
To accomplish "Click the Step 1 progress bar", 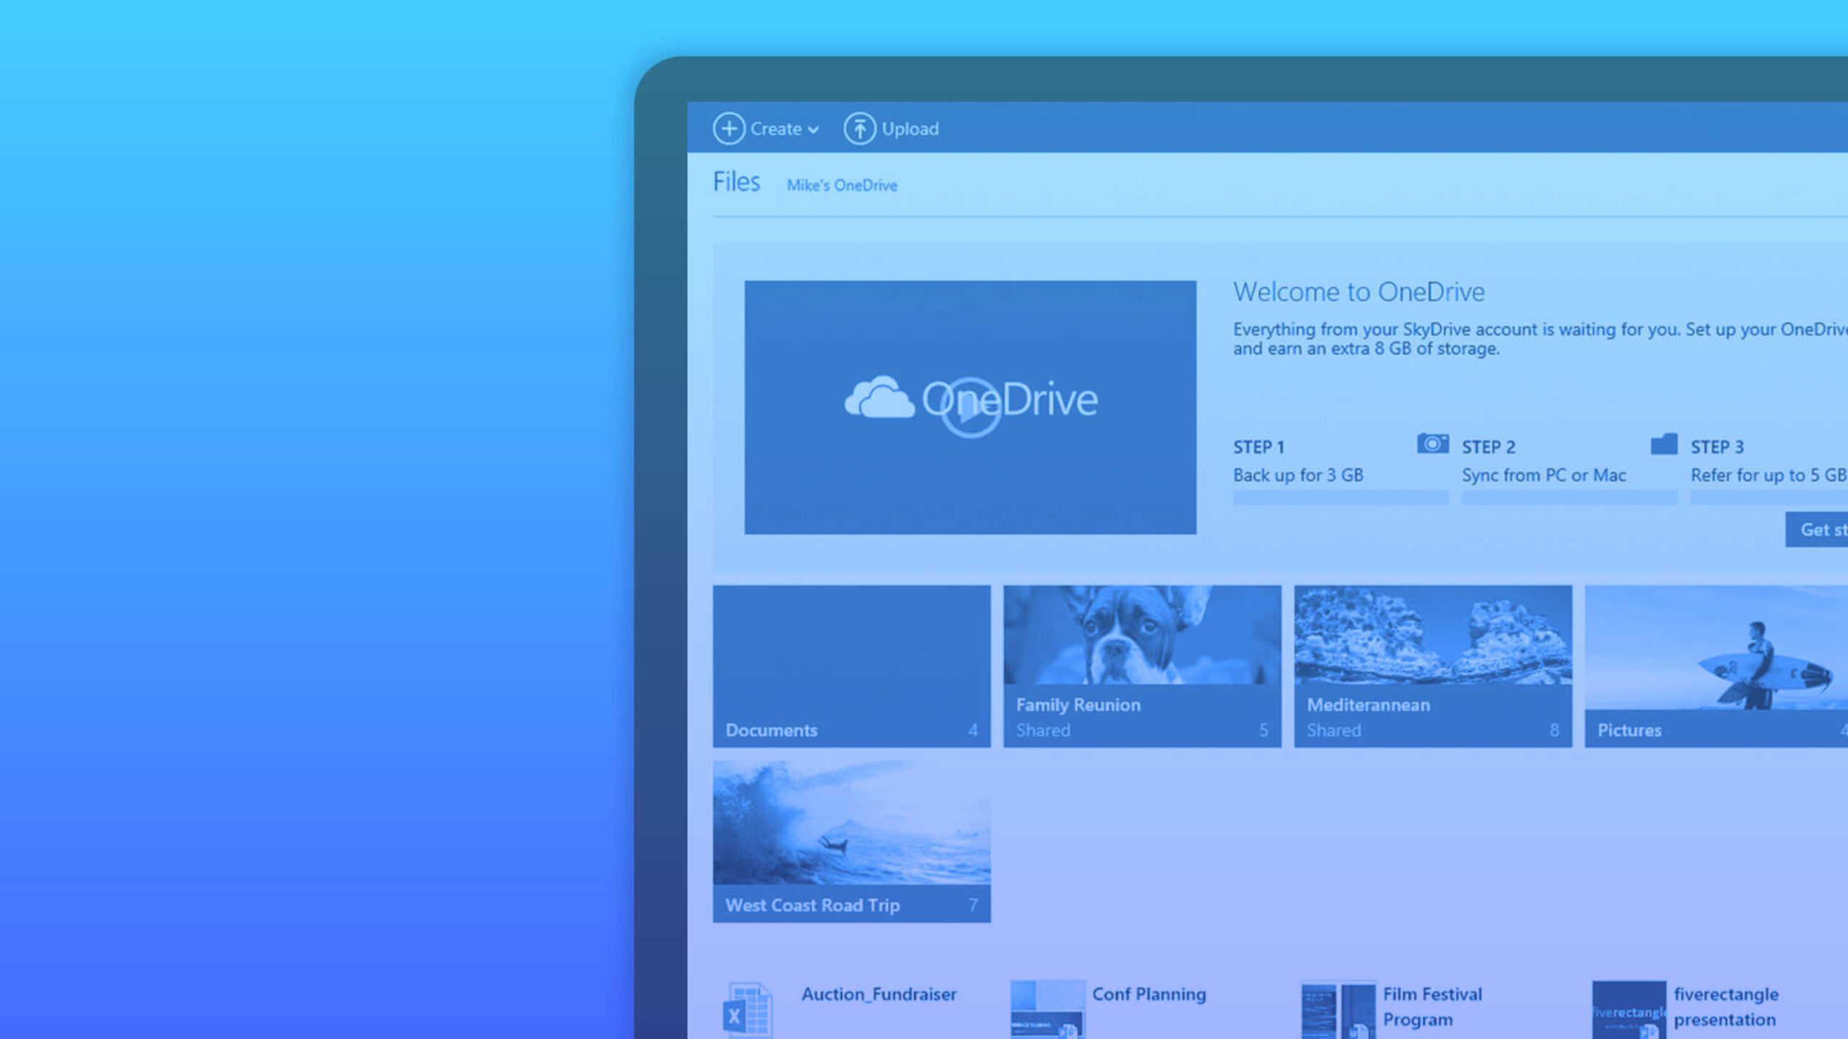I will click(1341, 497).
